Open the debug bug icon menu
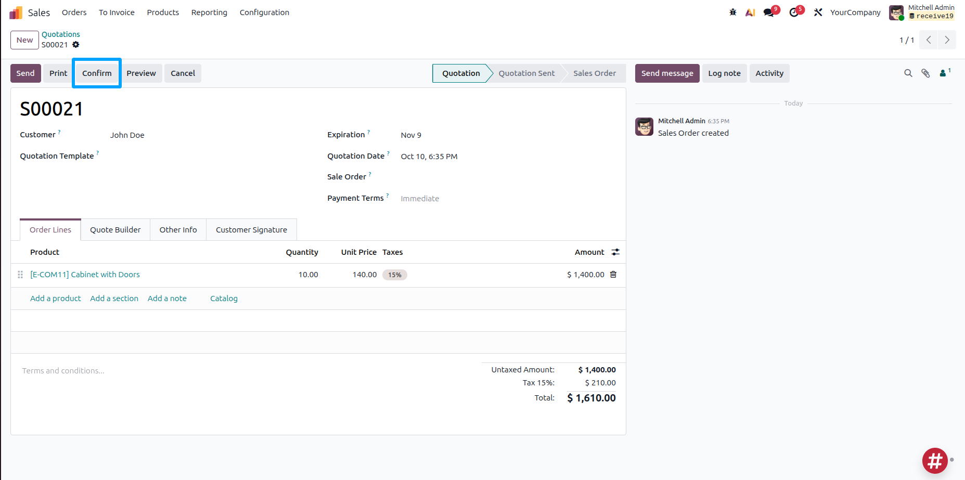The height and width of the screenshot is (480, 965). (x=732, y=12)
